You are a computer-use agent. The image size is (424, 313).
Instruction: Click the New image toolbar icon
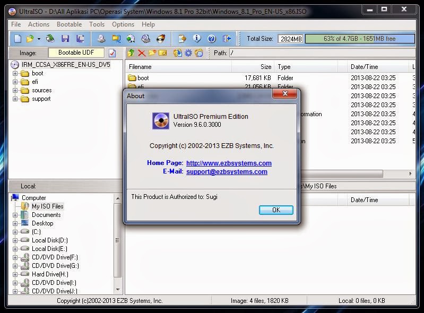[x=18, y=39]
